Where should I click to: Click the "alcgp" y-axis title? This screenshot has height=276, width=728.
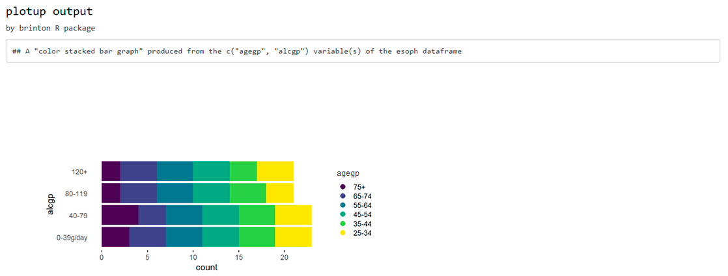[x=51, y=205]
